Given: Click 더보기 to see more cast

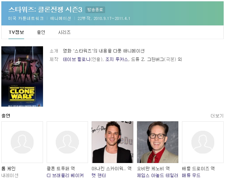Looking at the screenshot, I should [x=217, y=116].
